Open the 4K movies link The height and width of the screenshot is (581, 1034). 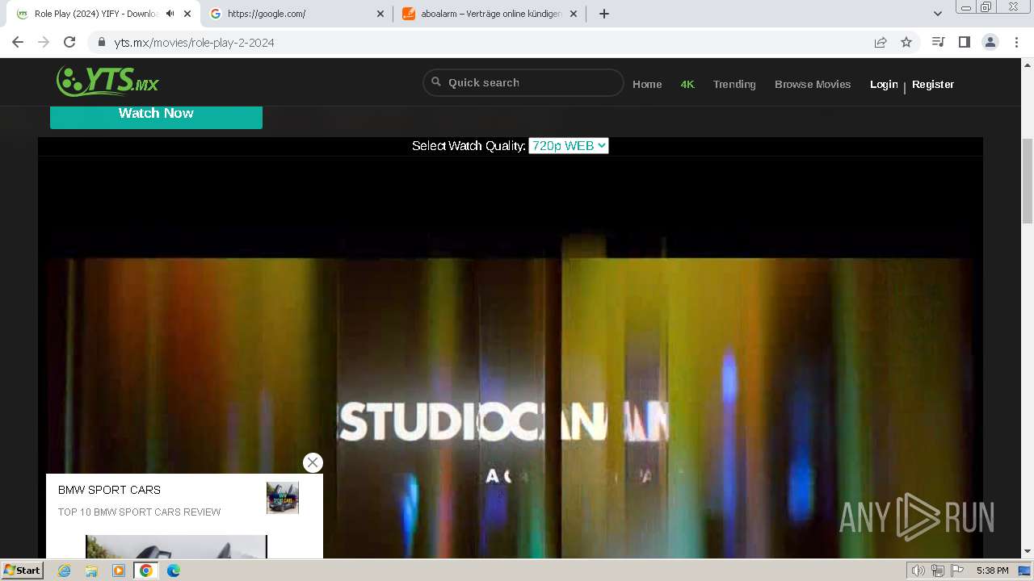(687, 84)
